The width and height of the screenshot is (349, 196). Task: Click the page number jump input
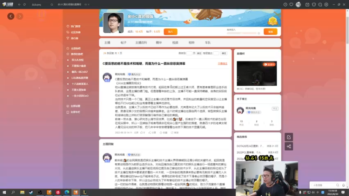[189, 53]
